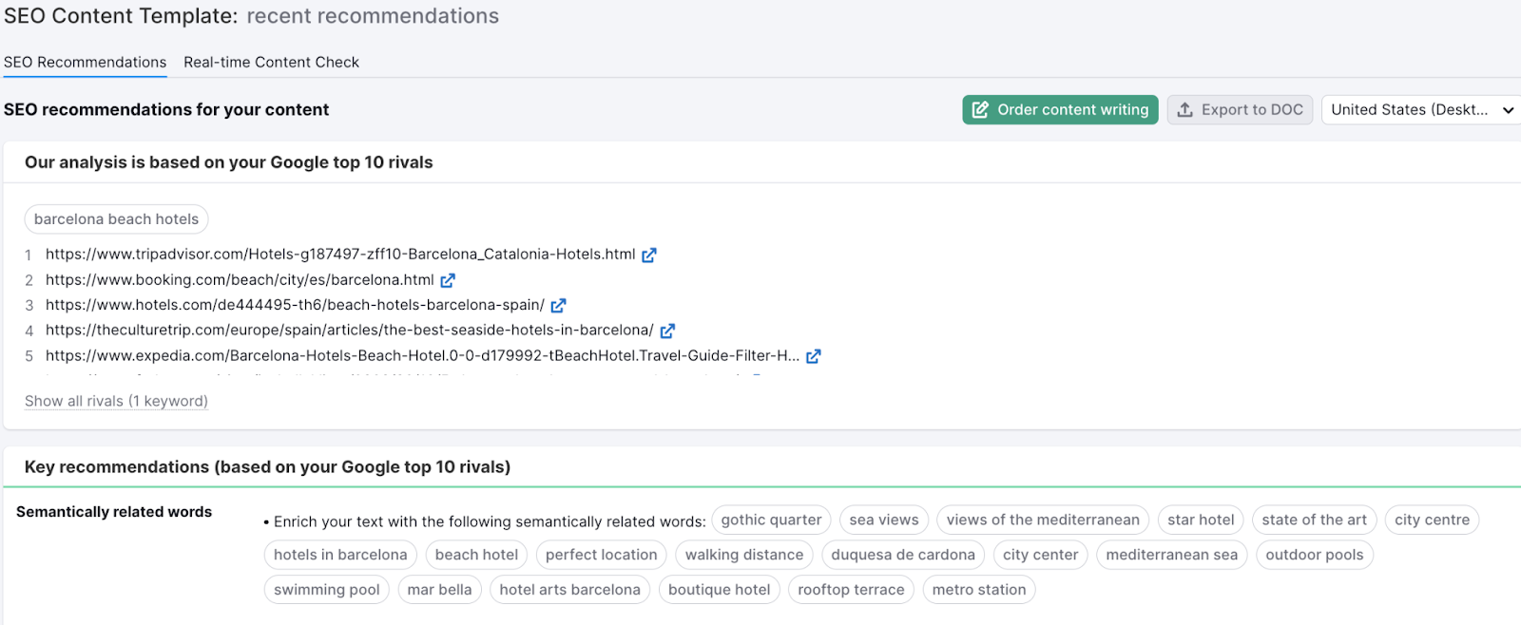This screenshot has height=625, width=1521.
Task: Select the hotel arts barcelona chip
Action: pos(569,590)
